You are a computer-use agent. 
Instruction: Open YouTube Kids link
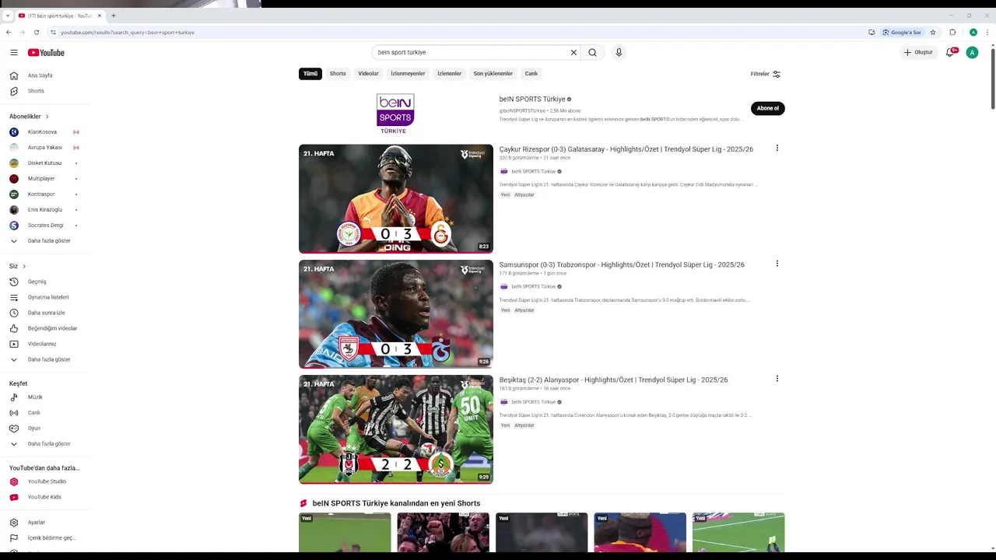click(45, 497)
